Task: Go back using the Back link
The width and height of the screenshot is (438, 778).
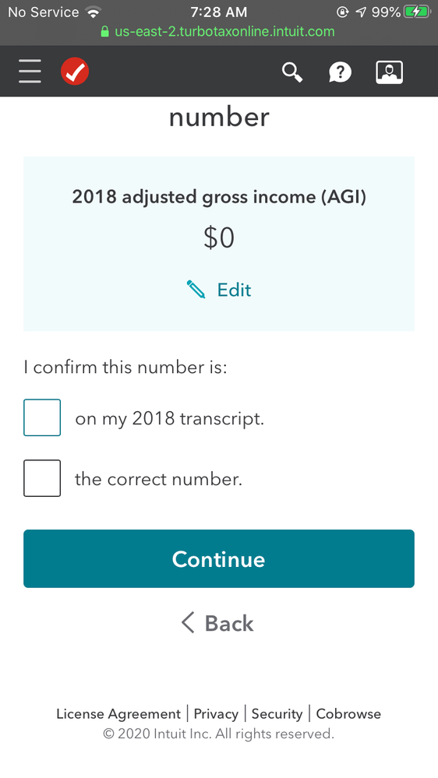Action: click(x=218, y=623)
